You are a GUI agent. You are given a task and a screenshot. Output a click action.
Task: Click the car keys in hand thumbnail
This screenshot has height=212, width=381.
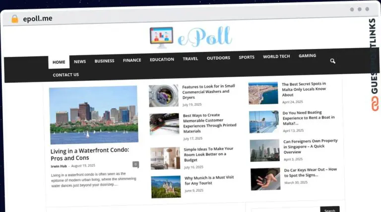pyautogui.click(x=265, y=178)
